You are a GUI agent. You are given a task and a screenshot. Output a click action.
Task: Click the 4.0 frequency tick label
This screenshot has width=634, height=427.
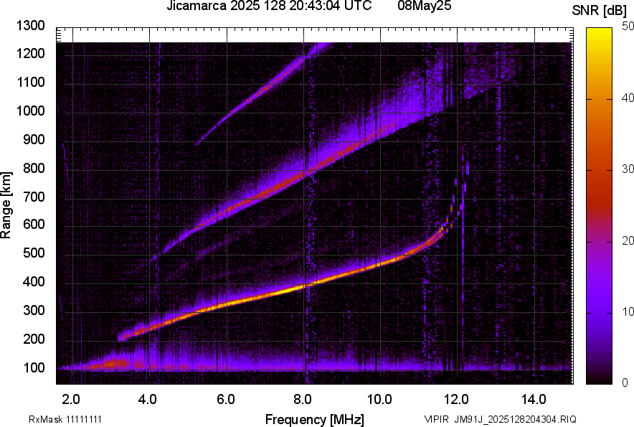[x=148, y=400]
